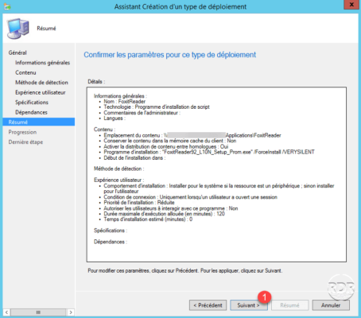The image size is (361, 318).
Task: Open the Expérience utilisateur step
Action: 41,92
